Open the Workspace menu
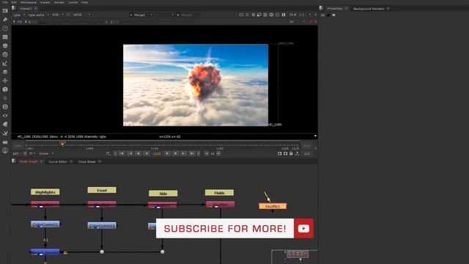The image size is (469, 264). [29, 2]
